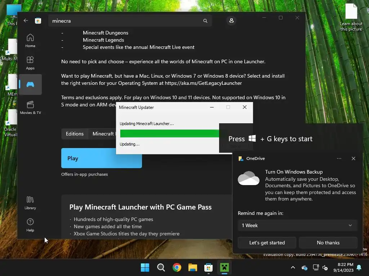Click 'Hundreds of high-quality PC games' bullet
This screenshot has width=369, height=276.
coord(114,219)
